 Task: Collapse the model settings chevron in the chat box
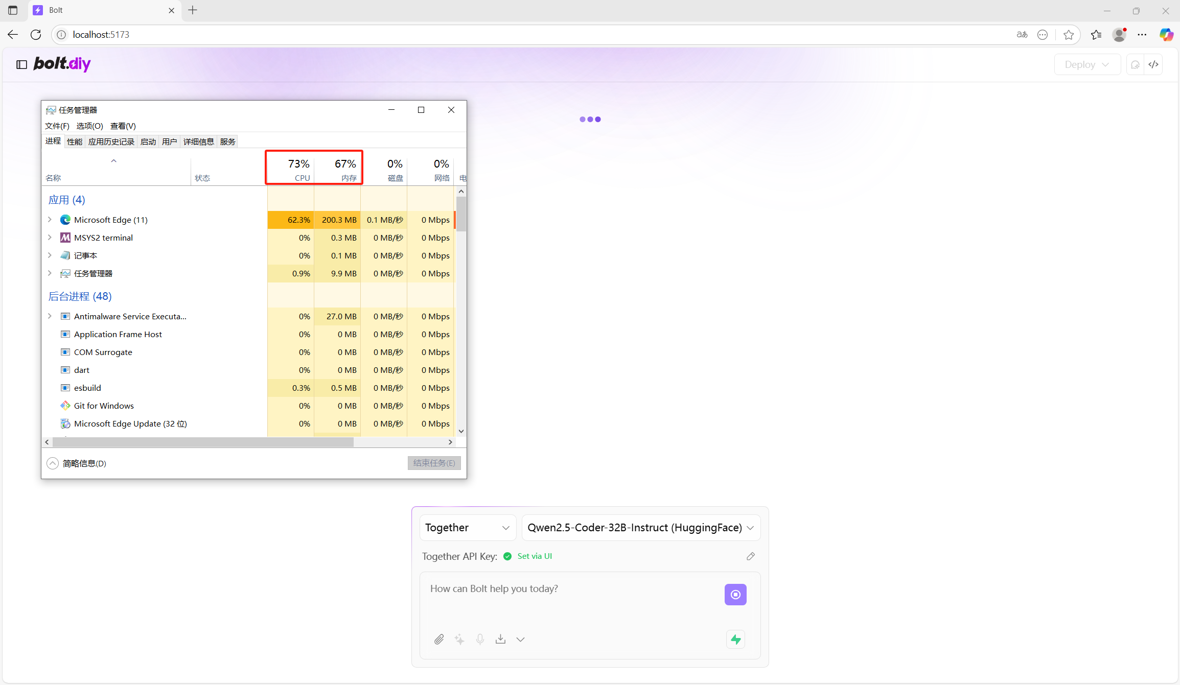(x=520, y=639)
